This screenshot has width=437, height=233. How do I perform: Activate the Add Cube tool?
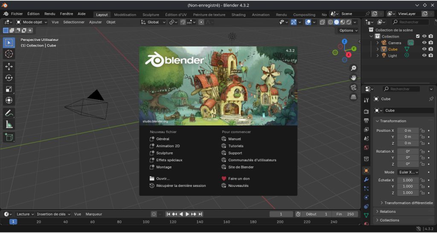click(x=9, y=137)
